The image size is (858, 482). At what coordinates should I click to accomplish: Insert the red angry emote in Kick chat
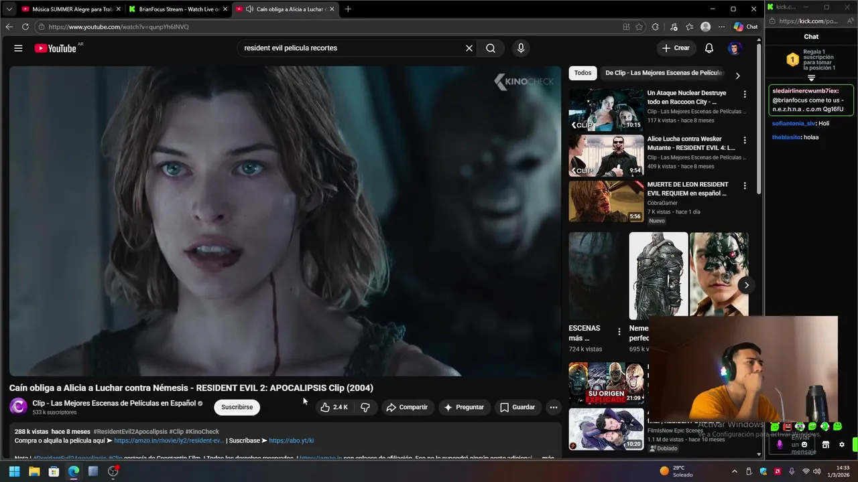click(x=787, y=426)
